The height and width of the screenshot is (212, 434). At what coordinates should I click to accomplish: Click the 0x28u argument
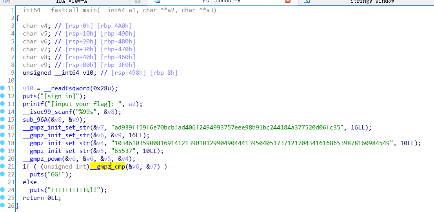[x=102, y=88]
